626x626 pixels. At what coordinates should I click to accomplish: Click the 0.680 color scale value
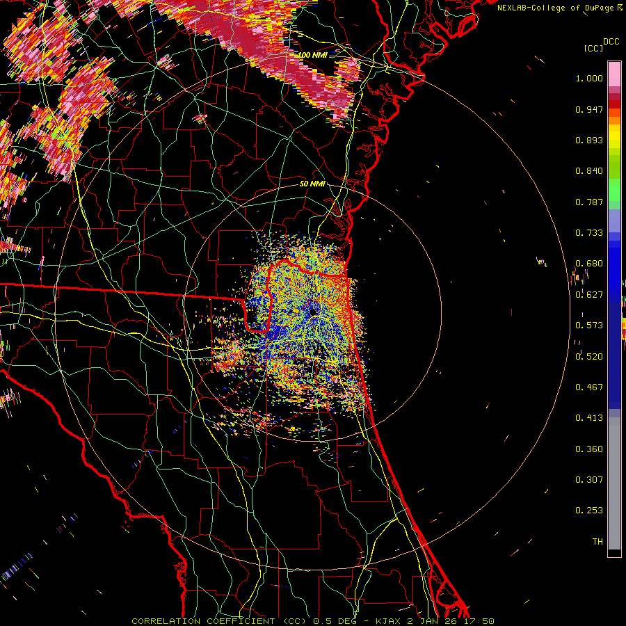589,264
